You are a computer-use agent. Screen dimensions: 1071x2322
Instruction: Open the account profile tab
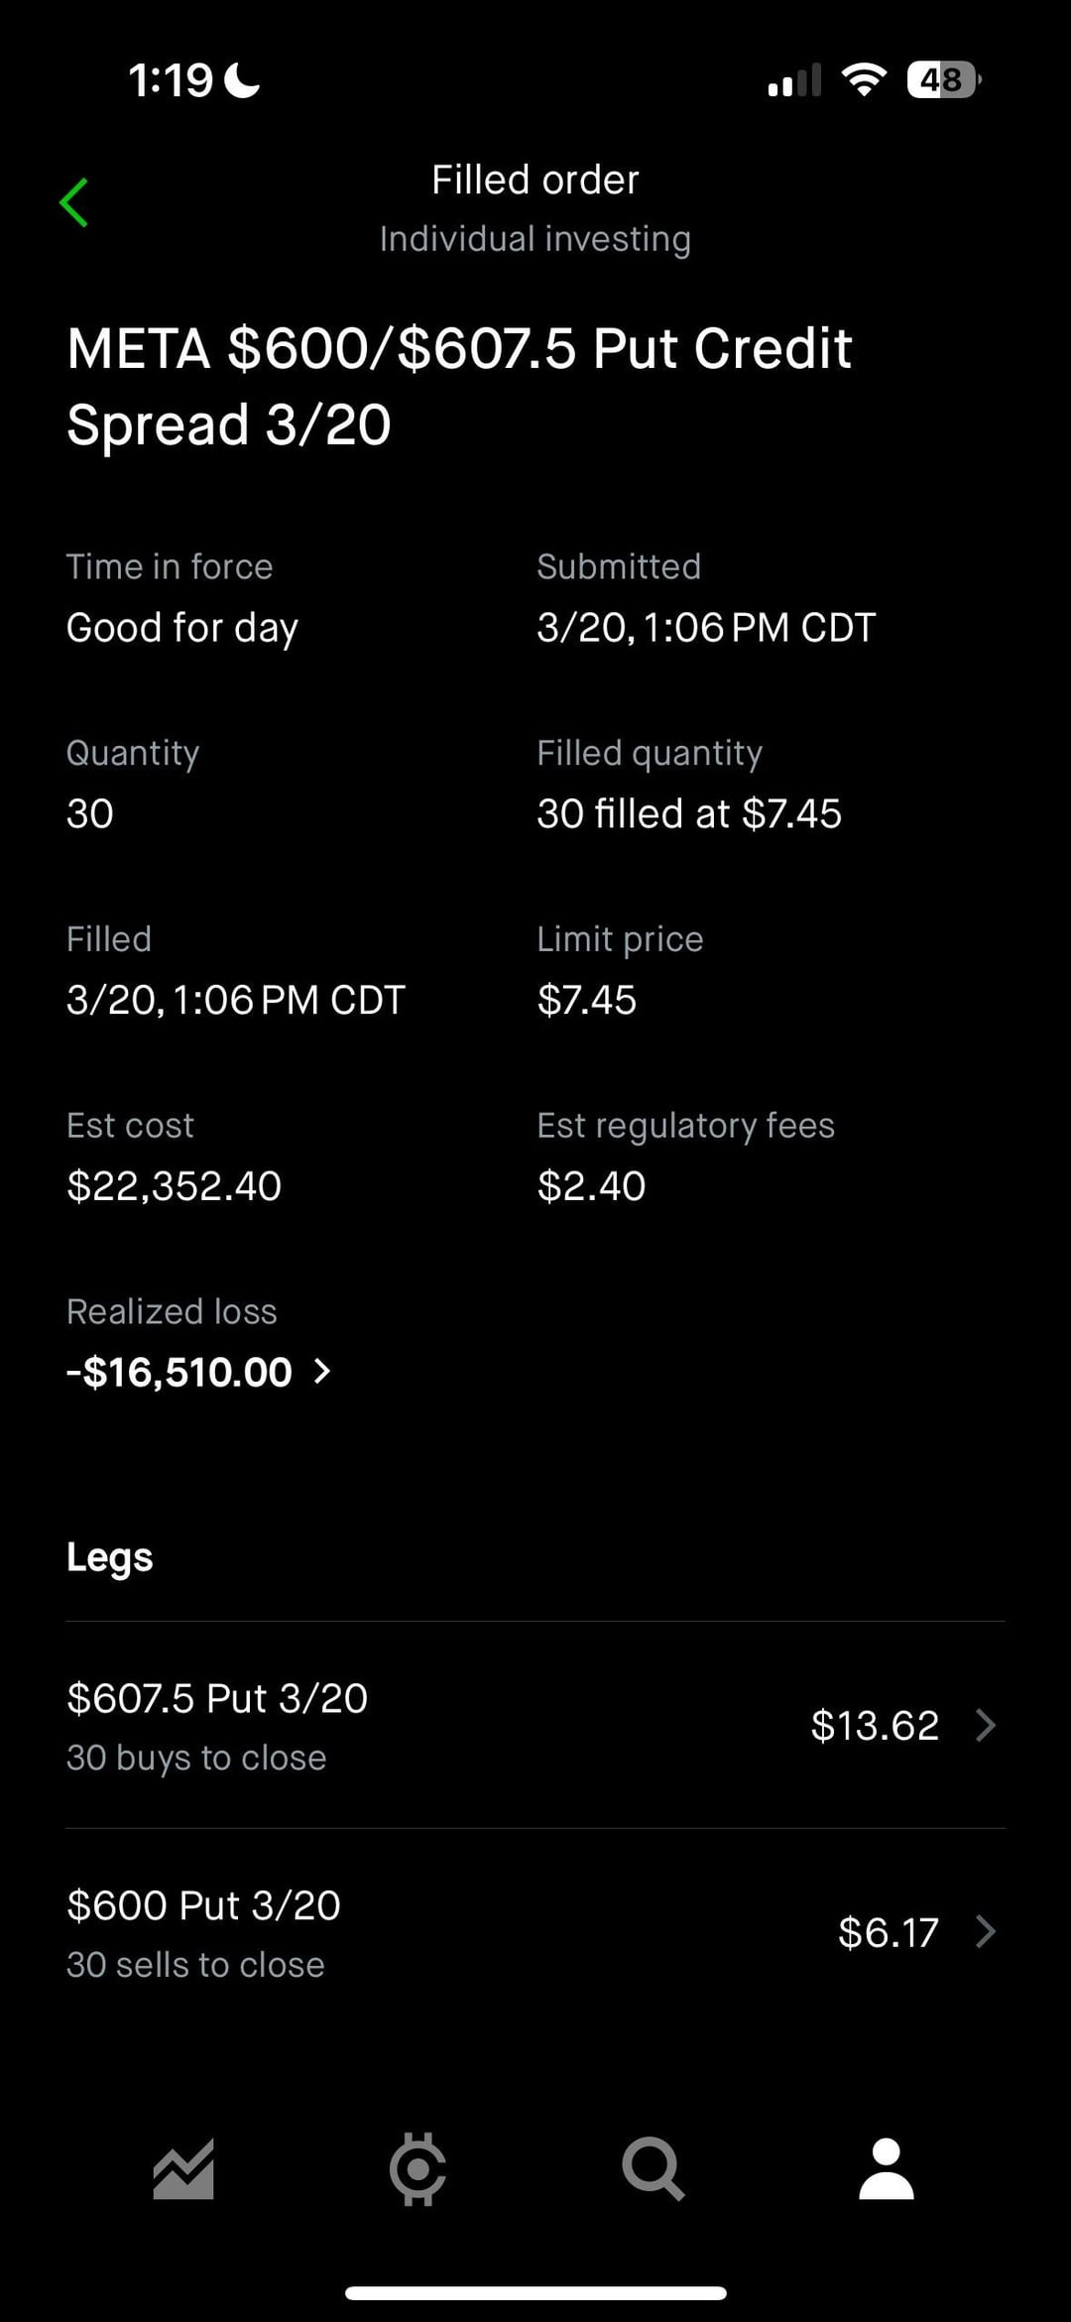tap(886, 2169)
